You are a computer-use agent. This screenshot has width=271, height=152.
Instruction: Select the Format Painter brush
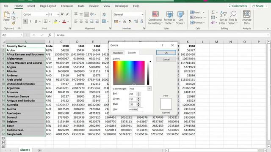click(x=14, y=23)
